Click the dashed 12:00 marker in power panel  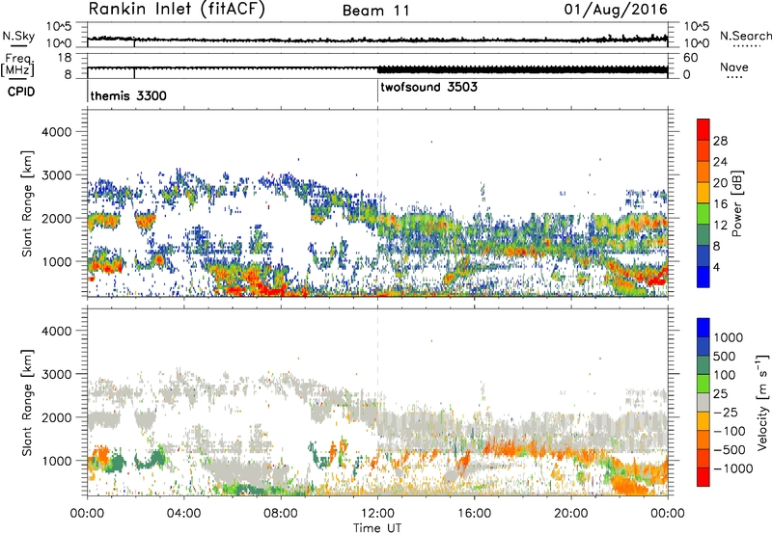point(377,202)
